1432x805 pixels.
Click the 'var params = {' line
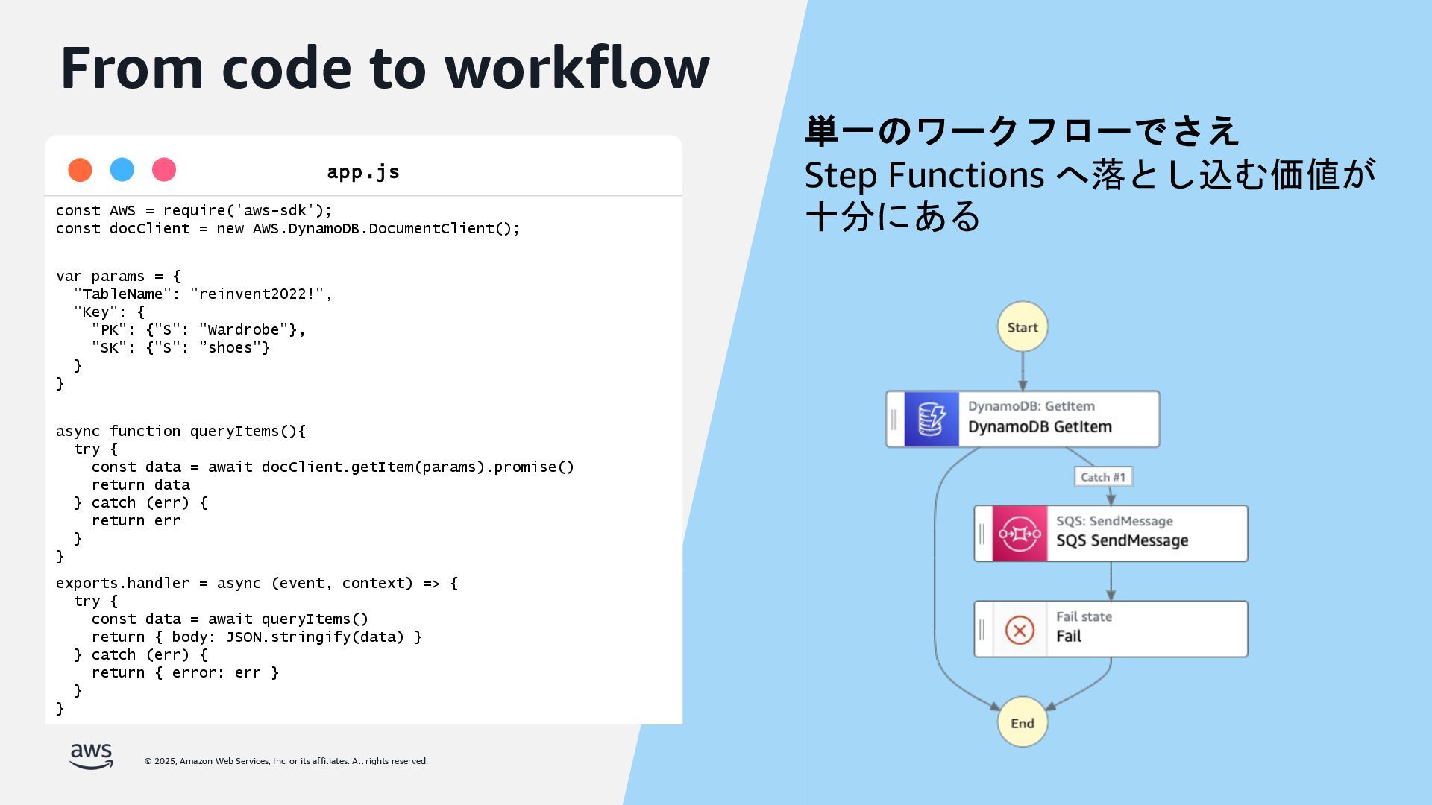tap(118, 277)
